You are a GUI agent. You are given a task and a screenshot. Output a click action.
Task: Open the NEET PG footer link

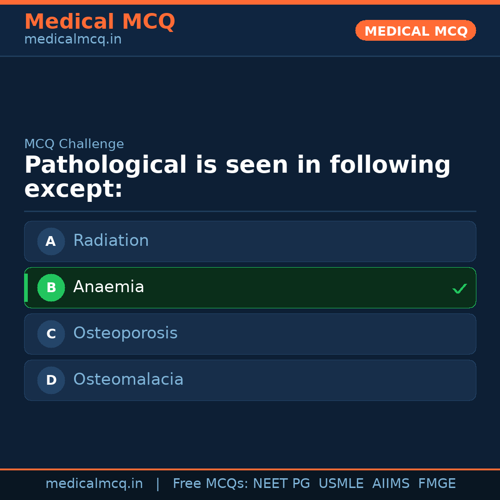click(x=281, y=483)
